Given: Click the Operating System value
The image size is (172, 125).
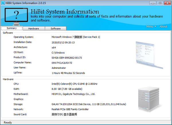Looking at the screenshot, I should [x=76, y=37].
